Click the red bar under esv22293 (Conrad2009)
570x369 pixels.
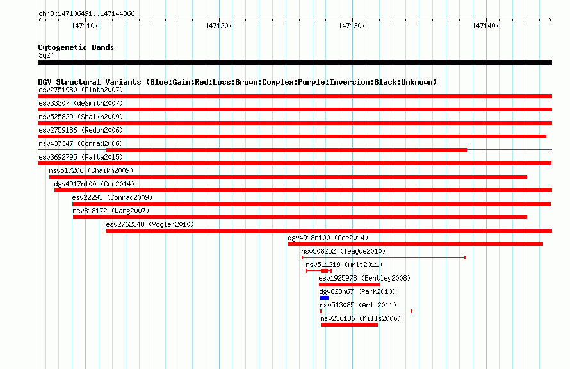[311, 204]
